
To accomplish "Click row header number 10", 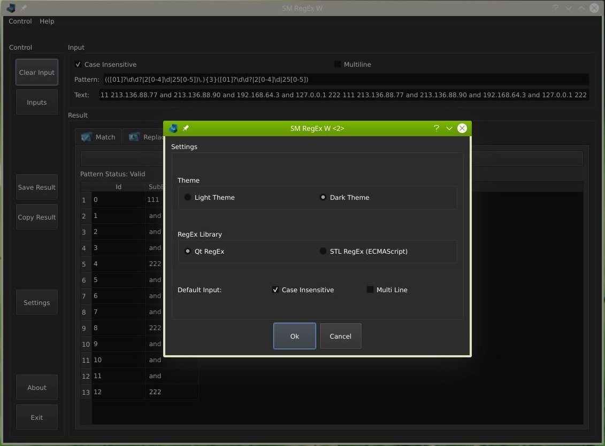I will click(86, 345).
